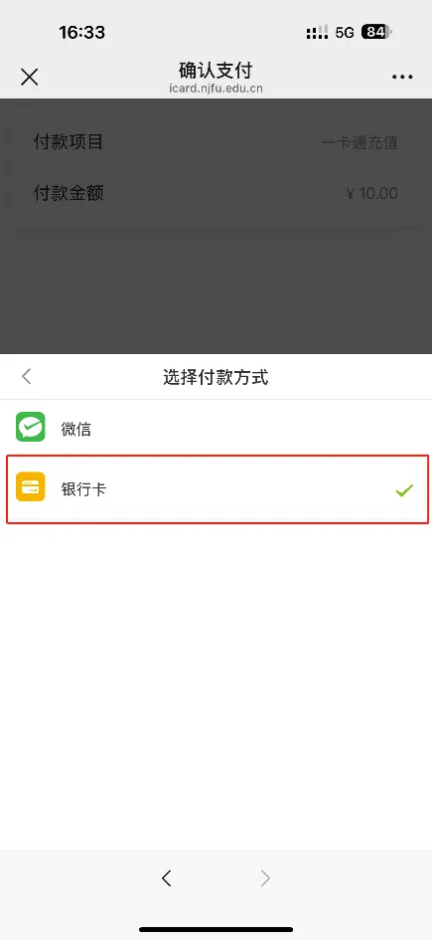
Task: Tap the ¥10.00 payment amount
Action: coord(371,194)
